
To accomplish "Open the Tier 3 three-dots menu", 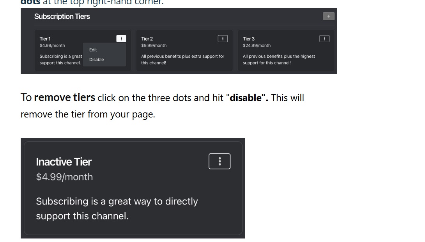I will (324, 39).
